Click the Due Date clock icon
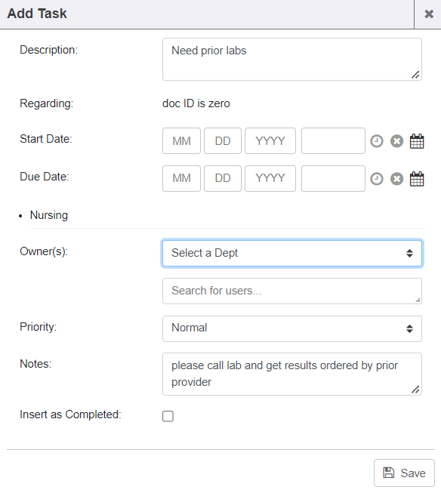Screen dimensions: 441x496 tap(377, 179)
